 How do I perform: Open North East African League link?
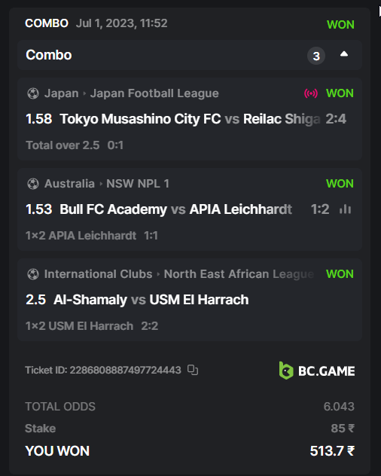(x=239, y=274)
